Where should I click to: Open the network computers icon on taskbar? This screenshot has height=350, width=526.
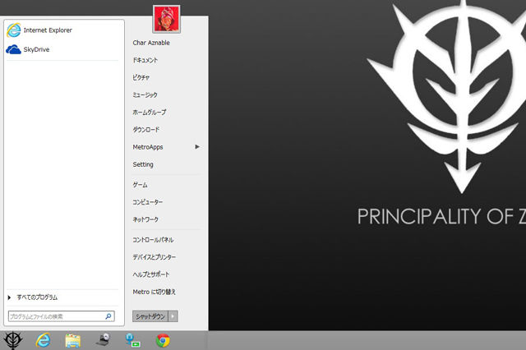click(132, 341)
